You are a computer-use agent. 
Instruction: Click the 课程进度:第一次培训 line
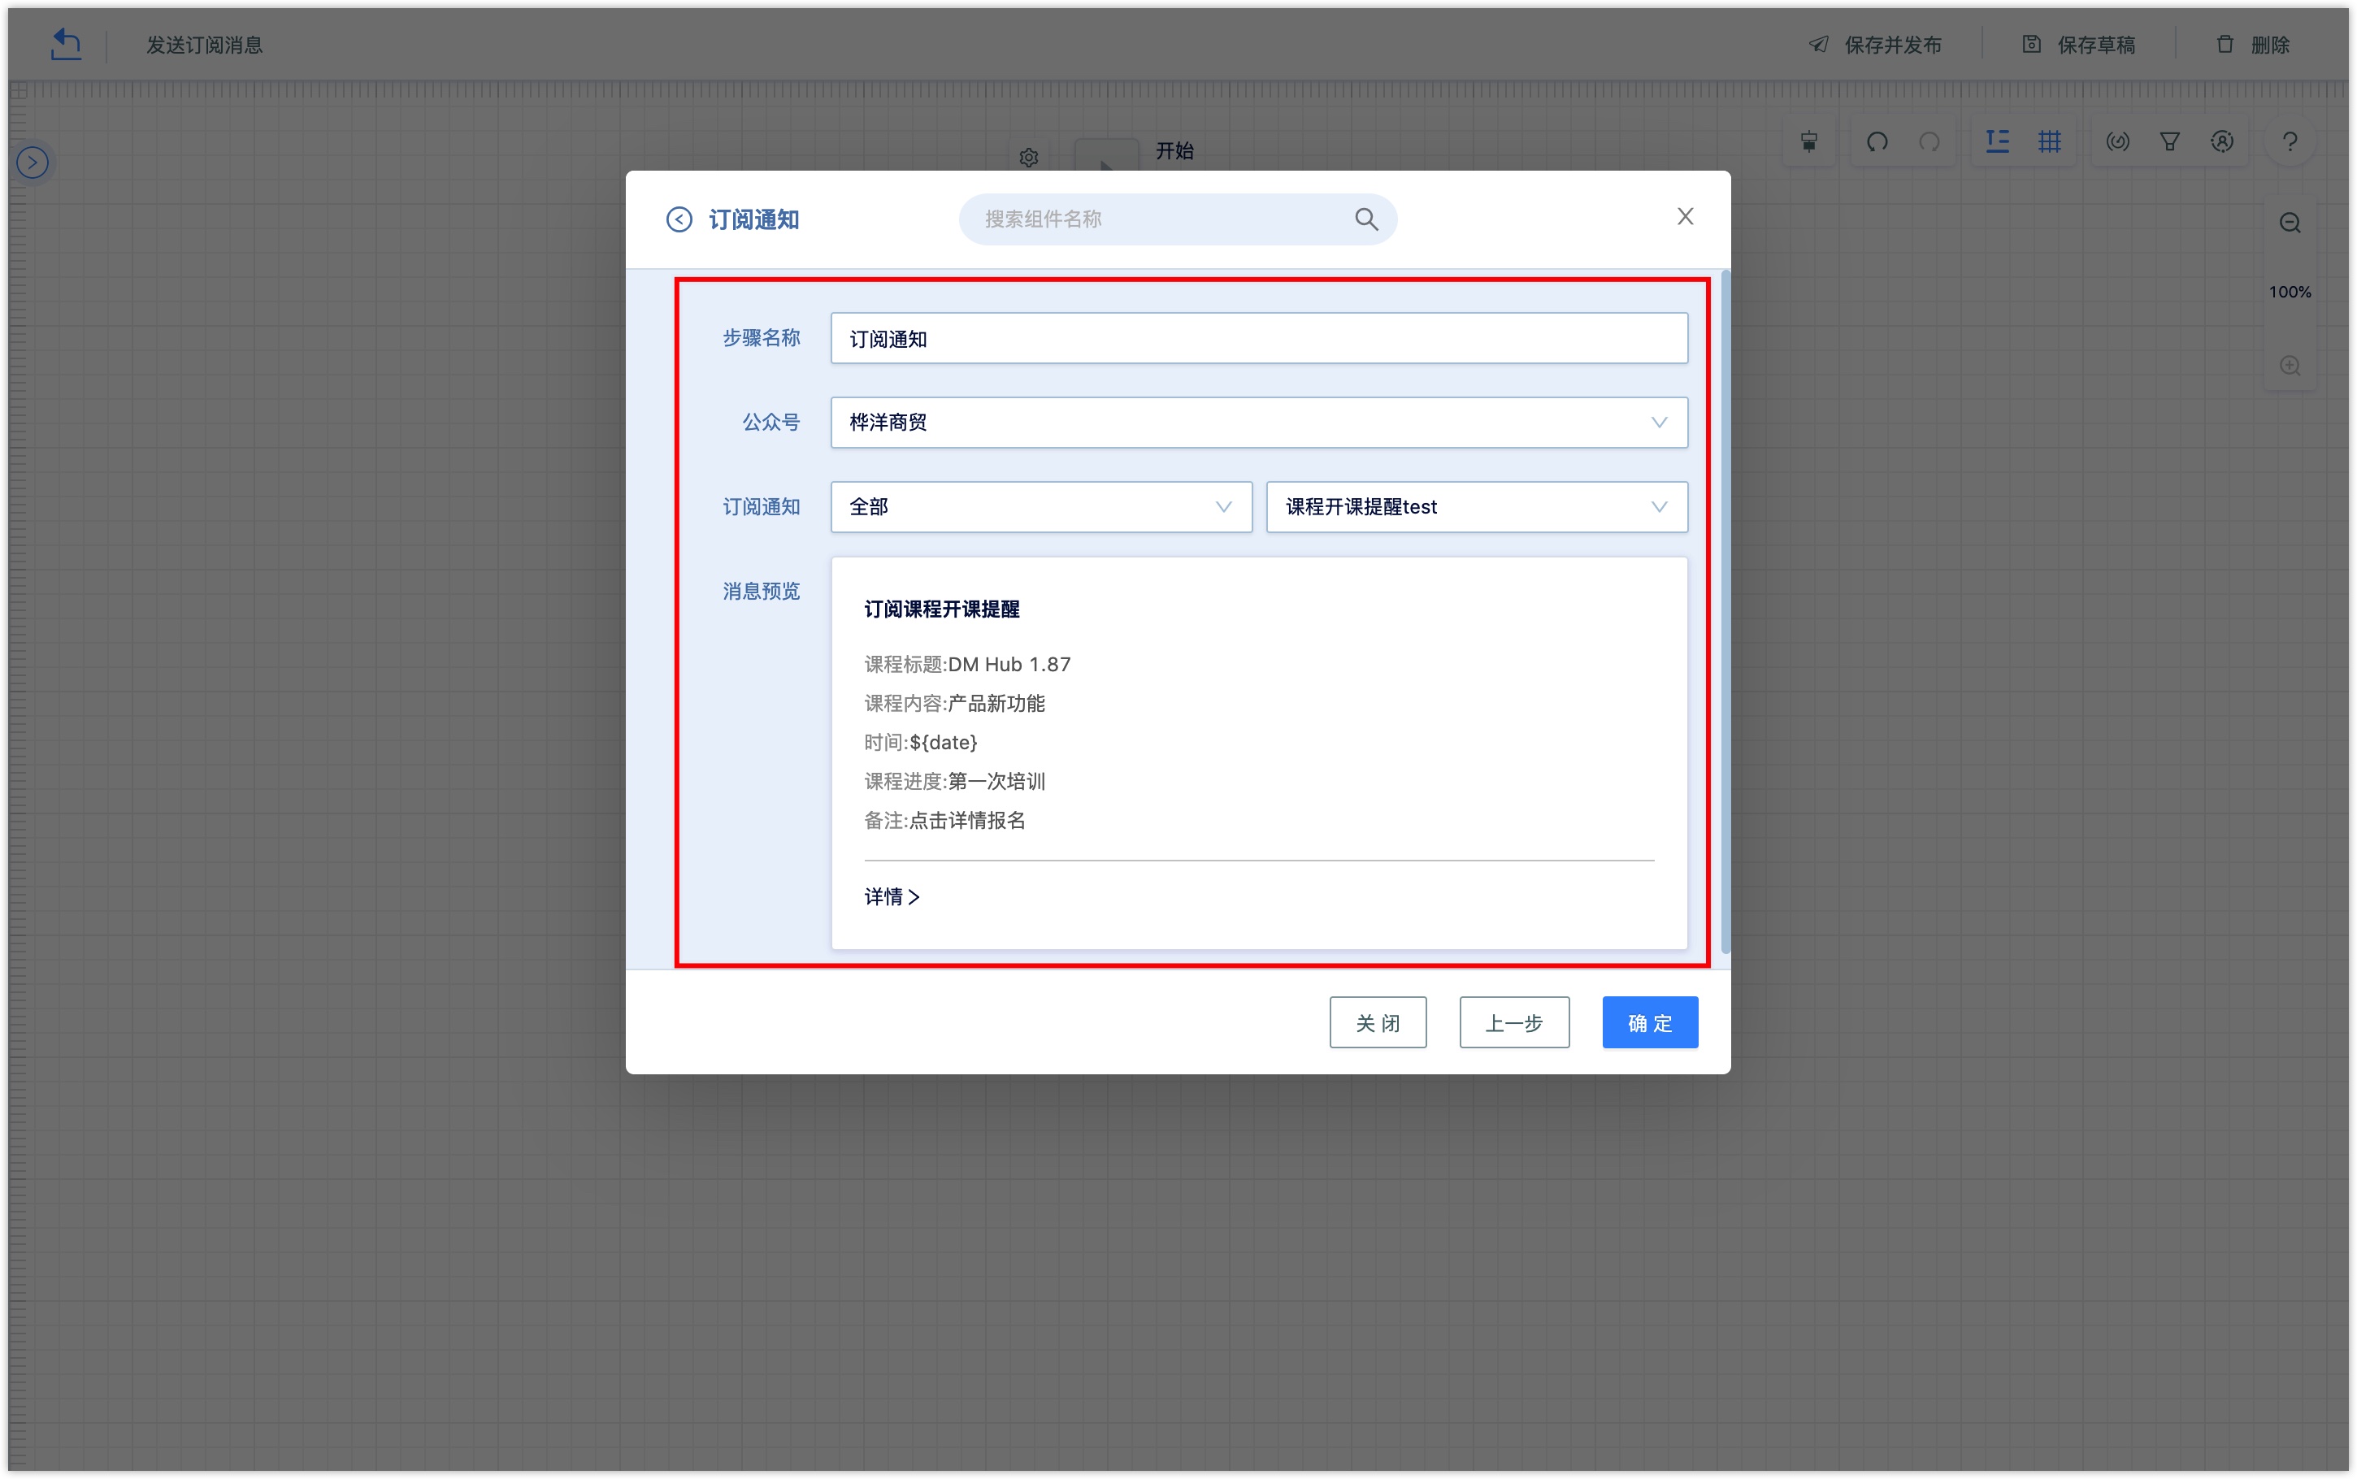(x=954, y=782)
